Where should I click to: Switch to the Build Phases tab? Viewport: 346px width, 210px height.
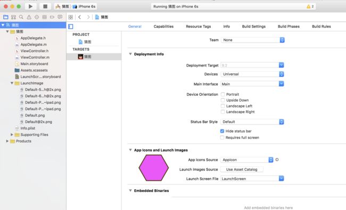[x=289, y=27]
